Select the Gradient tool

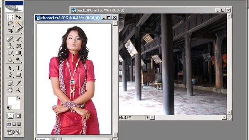(18, 53)
